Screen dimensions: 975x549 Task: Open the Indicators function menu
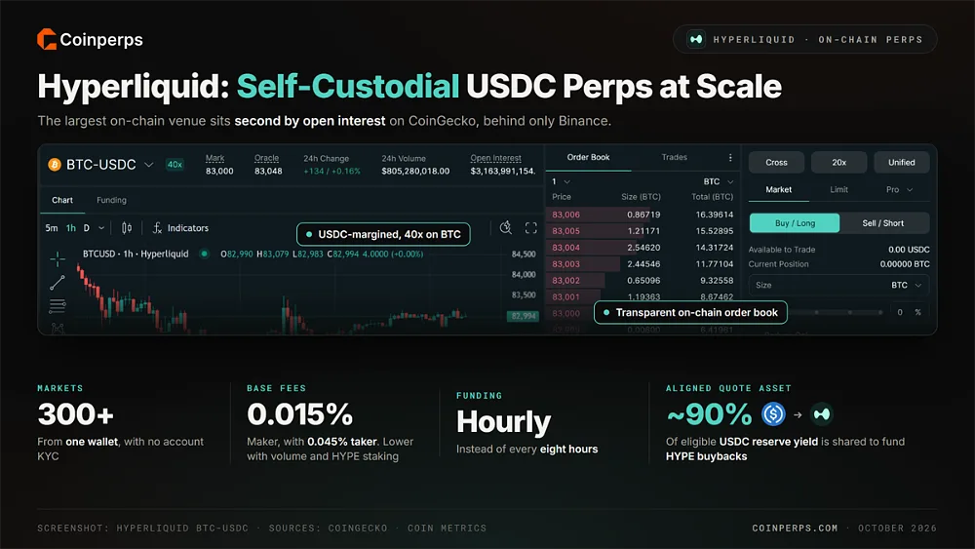(180, 228)
